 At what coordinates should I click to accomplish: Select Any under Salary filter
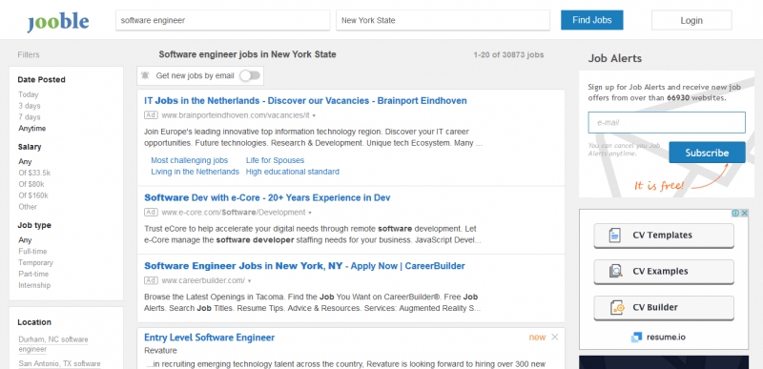coord(25,161)
